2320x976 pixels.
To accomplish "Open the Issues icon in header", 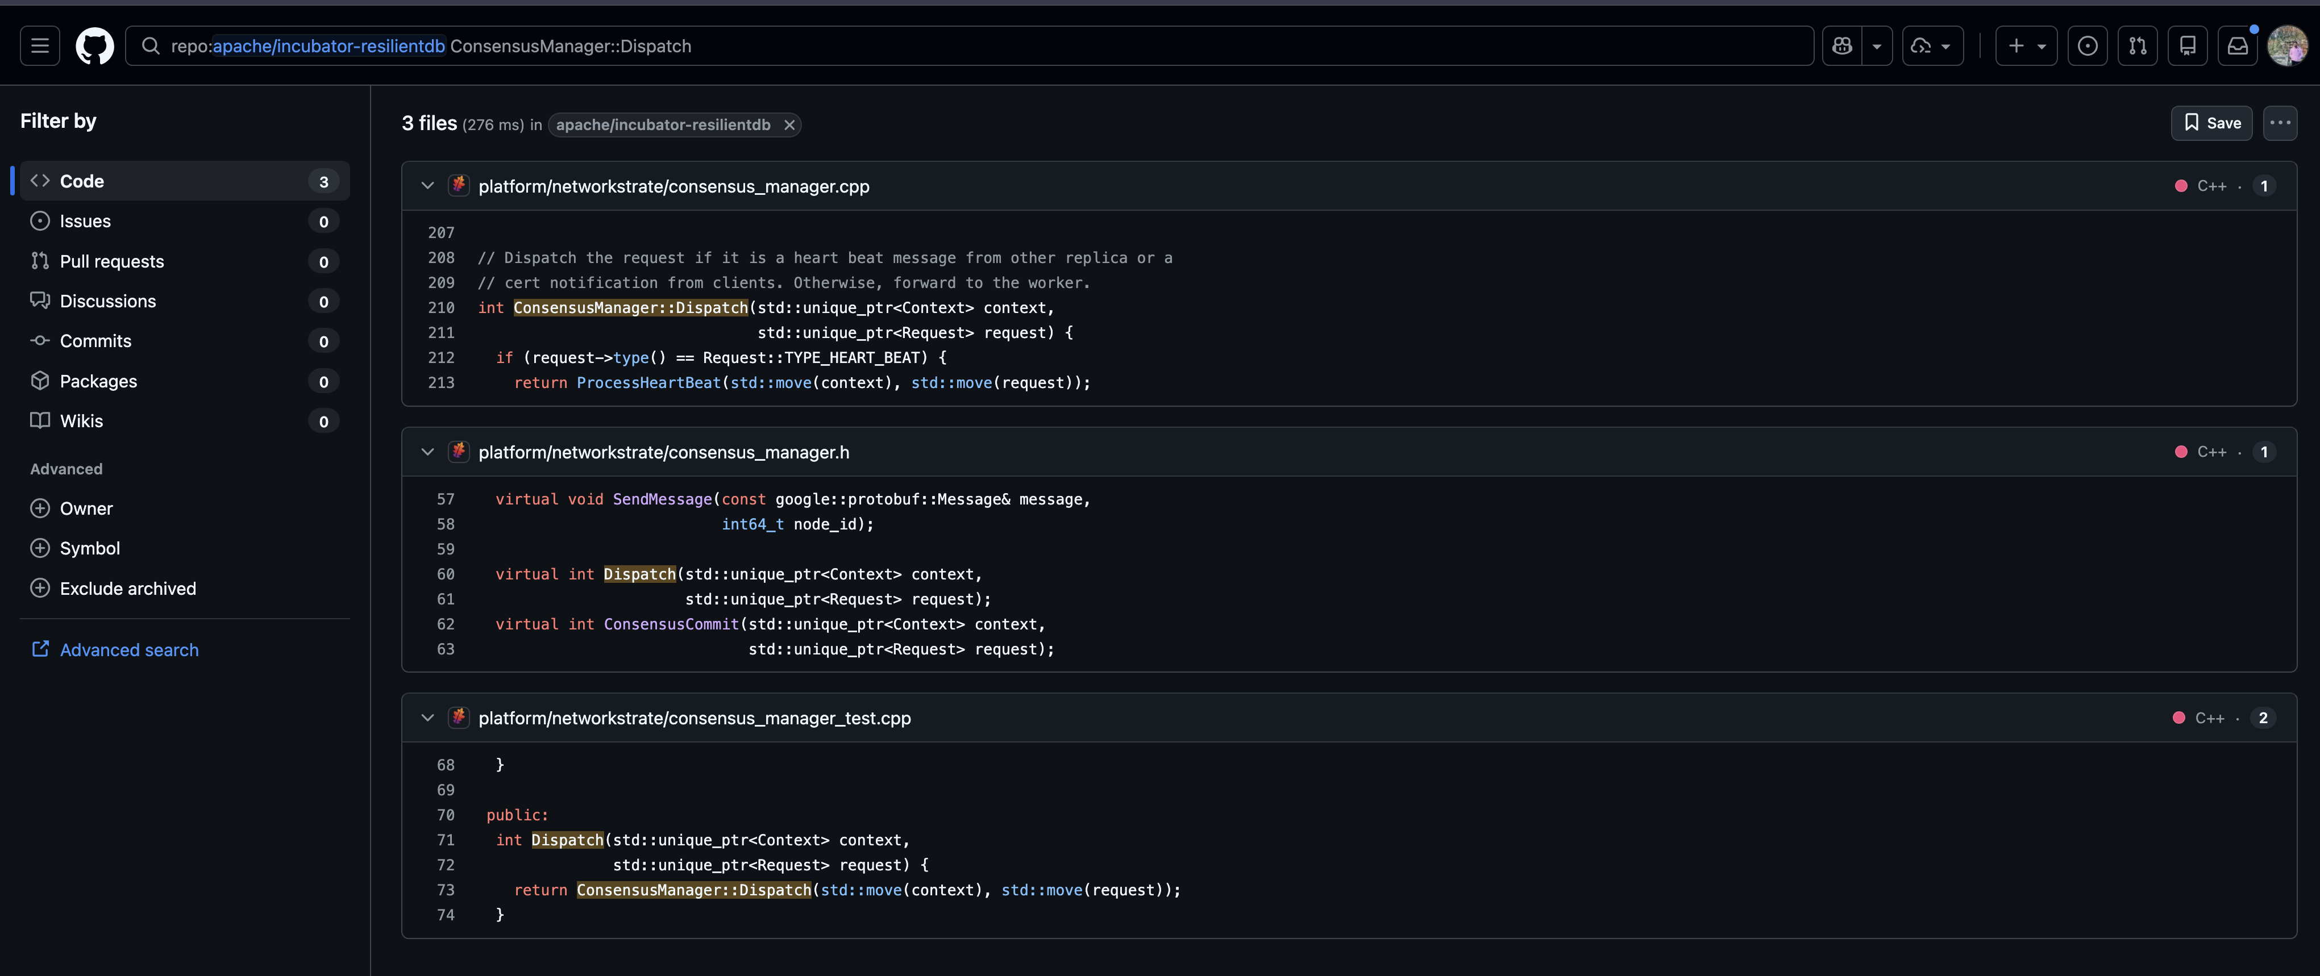I will pos(2088,46).
